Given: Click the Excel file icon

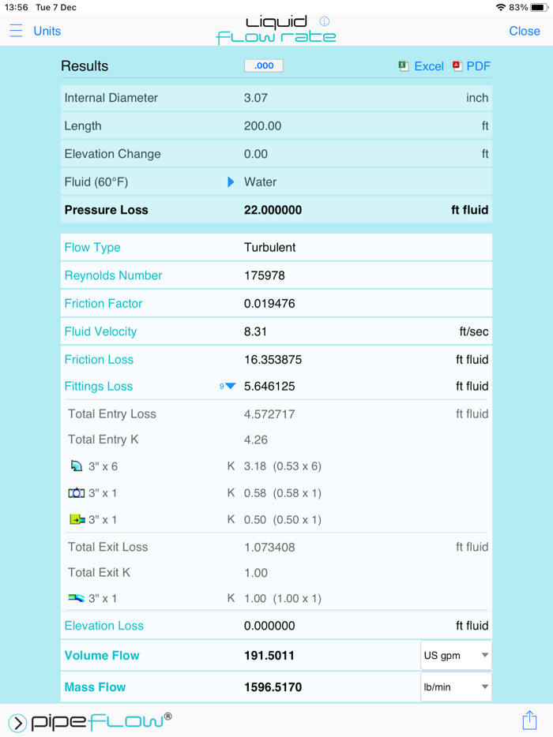Looking at the screenshot, I should click(404, 66).
